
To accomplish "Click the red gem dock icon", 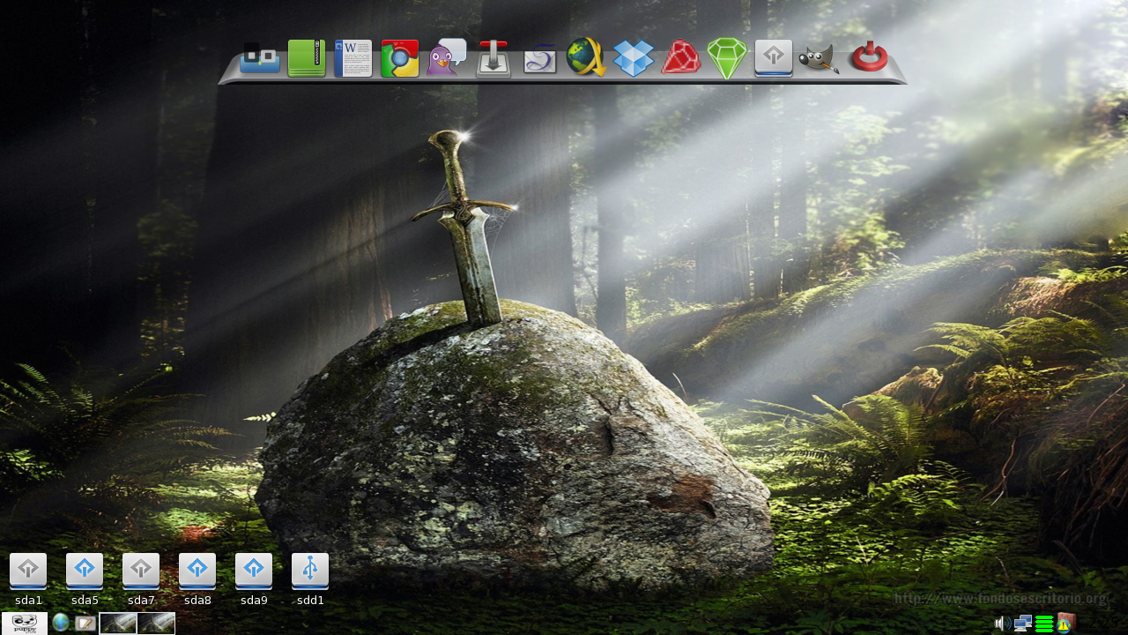I will 680,57.
